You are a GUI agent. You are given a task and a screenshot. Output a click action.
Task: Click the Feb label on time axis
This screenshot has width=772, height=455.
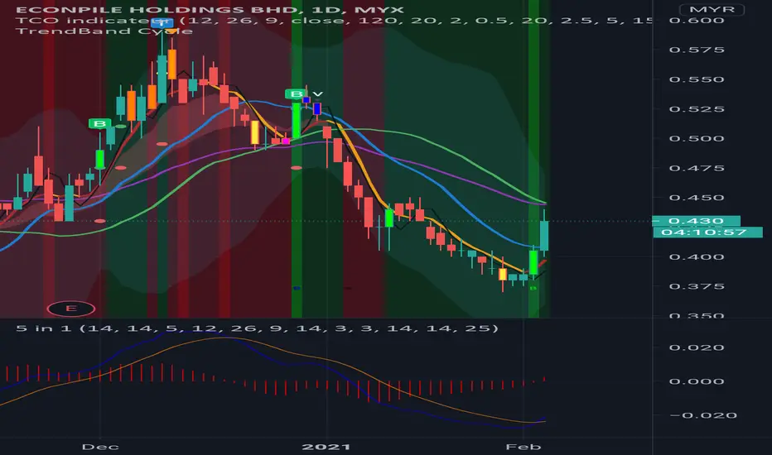click(x=524, y=447)
